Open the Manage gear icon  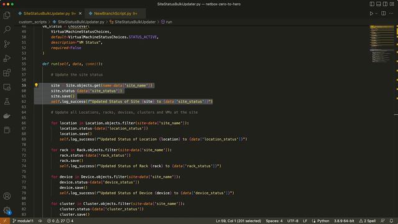point(7,210)
